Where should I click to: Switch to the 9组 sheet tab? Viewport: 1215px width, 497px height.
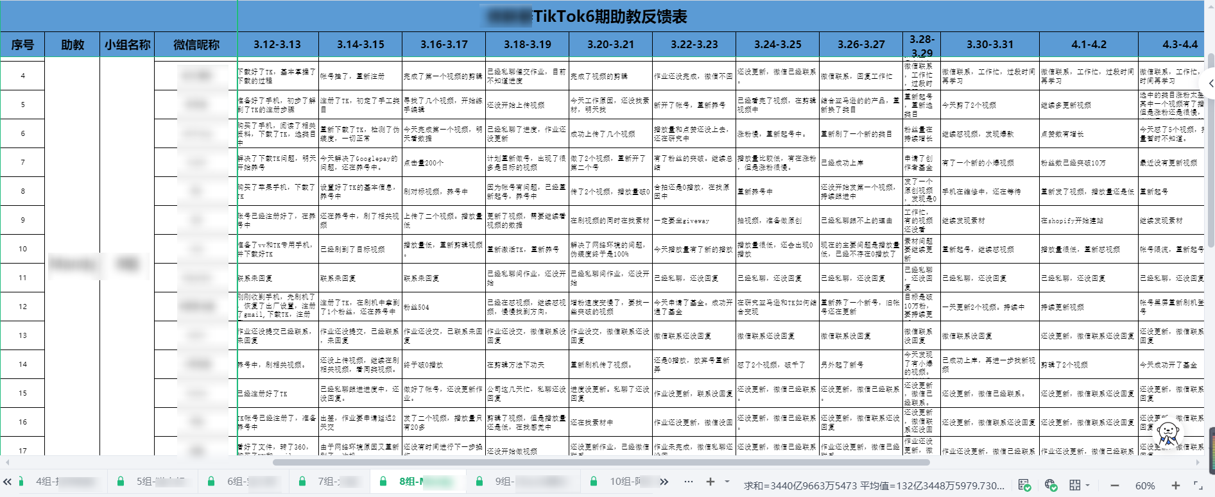click(506, 482)
